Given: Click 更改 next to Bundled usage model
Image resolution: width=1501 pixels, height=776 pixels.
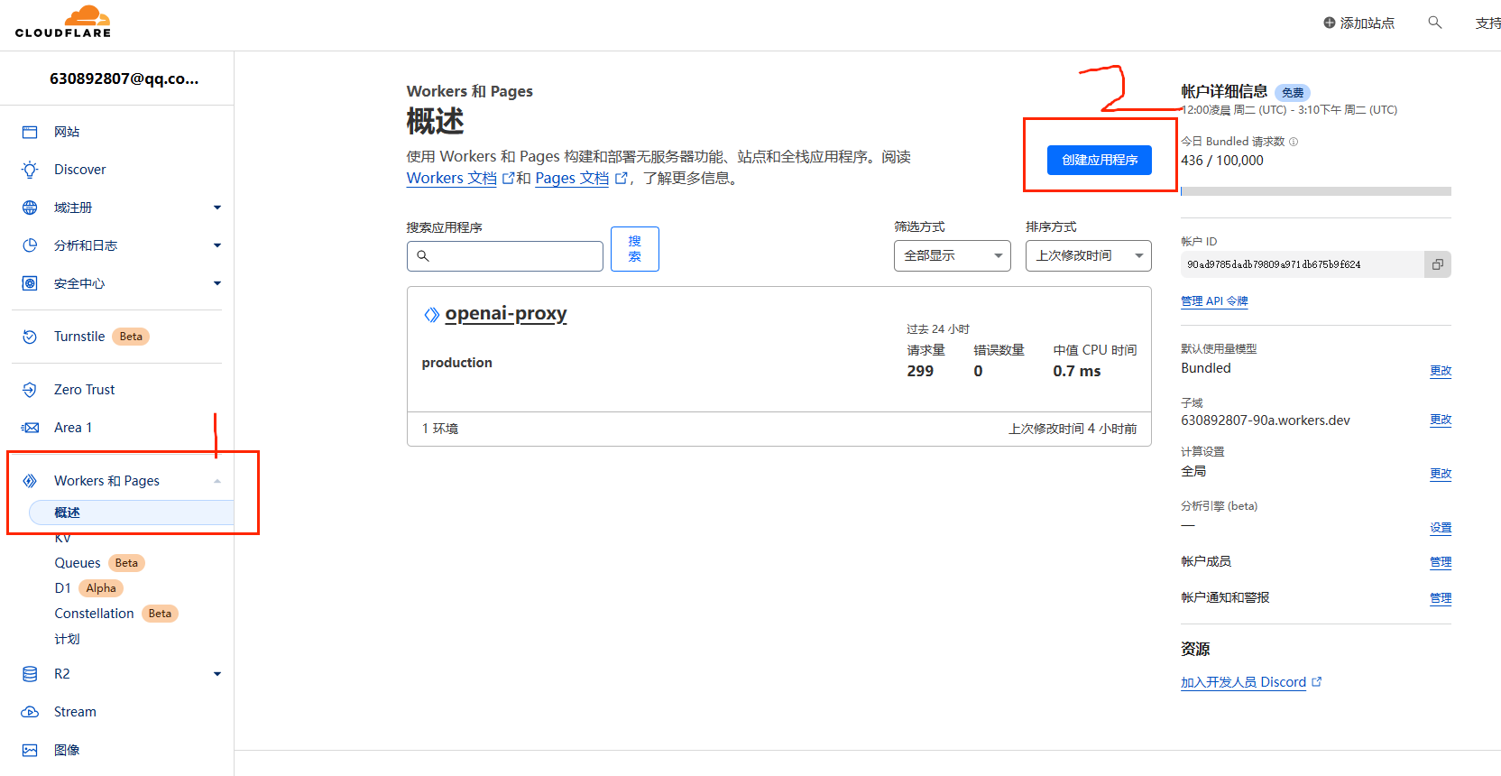Looking at the screenshot, I should (1441, 371).
